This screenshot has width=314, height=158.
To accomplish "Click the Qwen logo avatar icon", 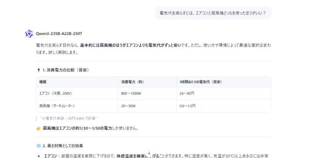I will point(29,34).
